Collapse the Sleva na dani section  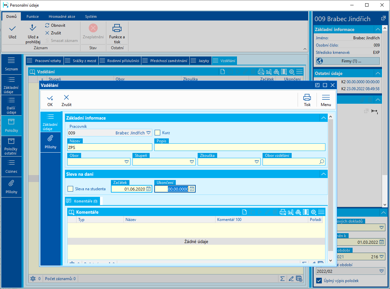[323, 174]
